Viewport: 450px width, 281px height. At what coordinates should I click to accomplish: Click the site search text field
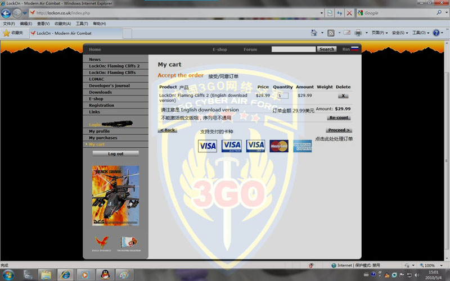(294, 49)
